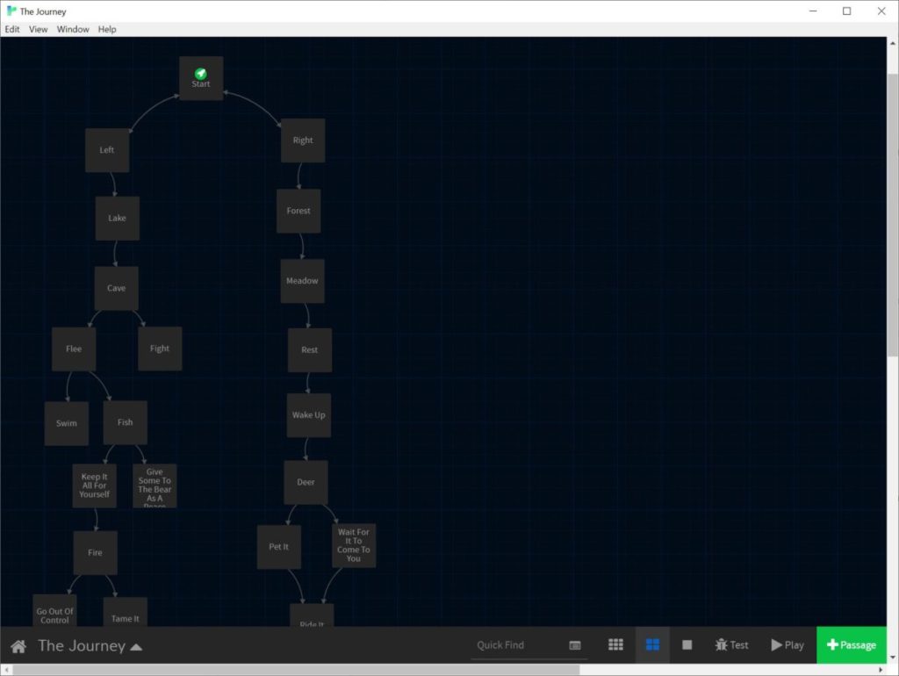
Task: Open the Help menu
Action: click(x=107, y=29)
